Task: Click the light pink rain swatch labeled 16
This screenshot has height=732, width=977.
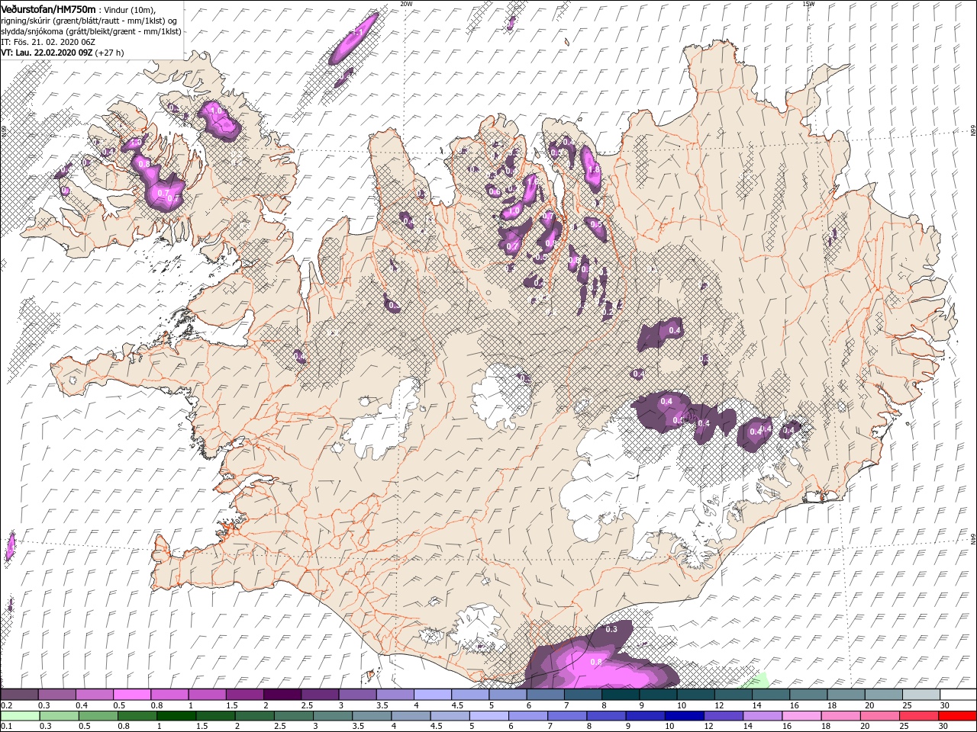Action: coord(800,716)
